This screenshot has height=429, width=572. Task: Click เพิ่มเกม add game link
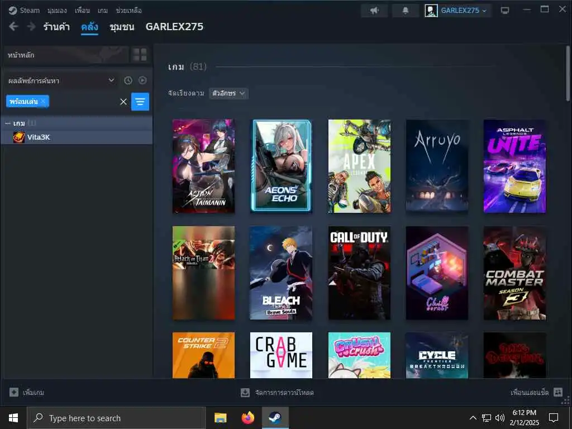pos(34,393)
